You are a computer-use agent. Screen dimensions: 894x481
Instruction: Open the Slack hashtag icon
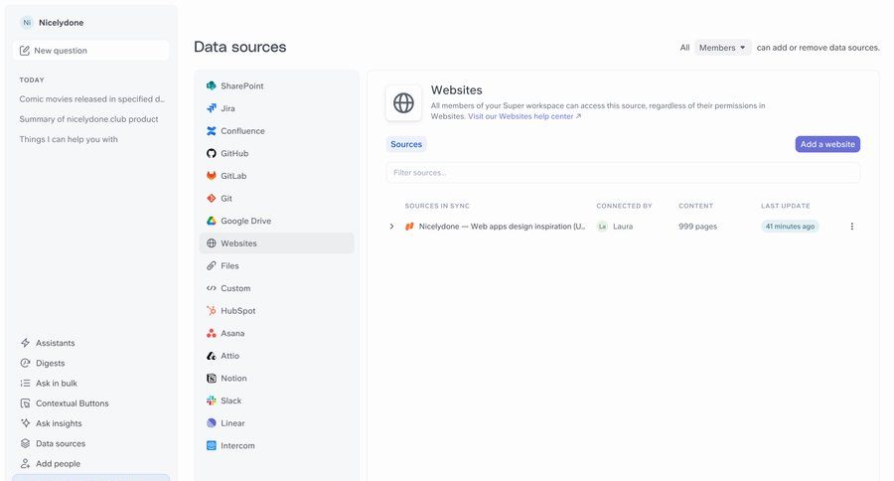click(x=211, y=401)
